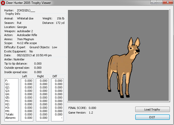Click the Game Version value 1.2
This screenshot has width=174, height=125.
coord(91,113)
